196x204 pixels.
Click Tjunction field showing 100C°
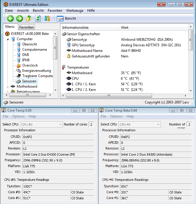pos(58,186)
